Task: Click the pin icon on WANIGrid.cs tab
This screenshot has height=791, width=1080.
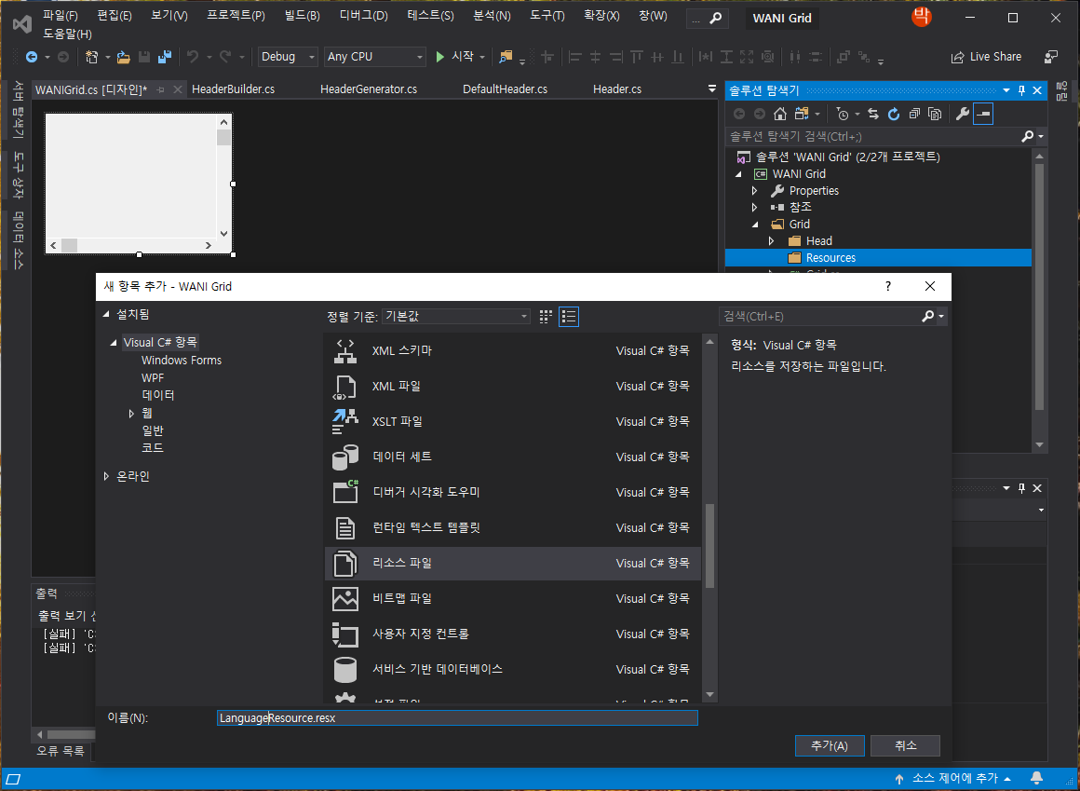Action: [160, 89]
